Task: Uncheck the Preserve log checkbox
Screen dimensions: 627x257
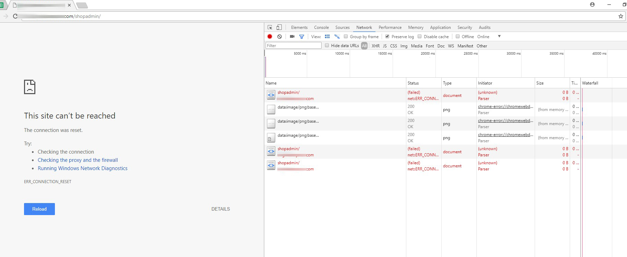Action: pos(387,36)
